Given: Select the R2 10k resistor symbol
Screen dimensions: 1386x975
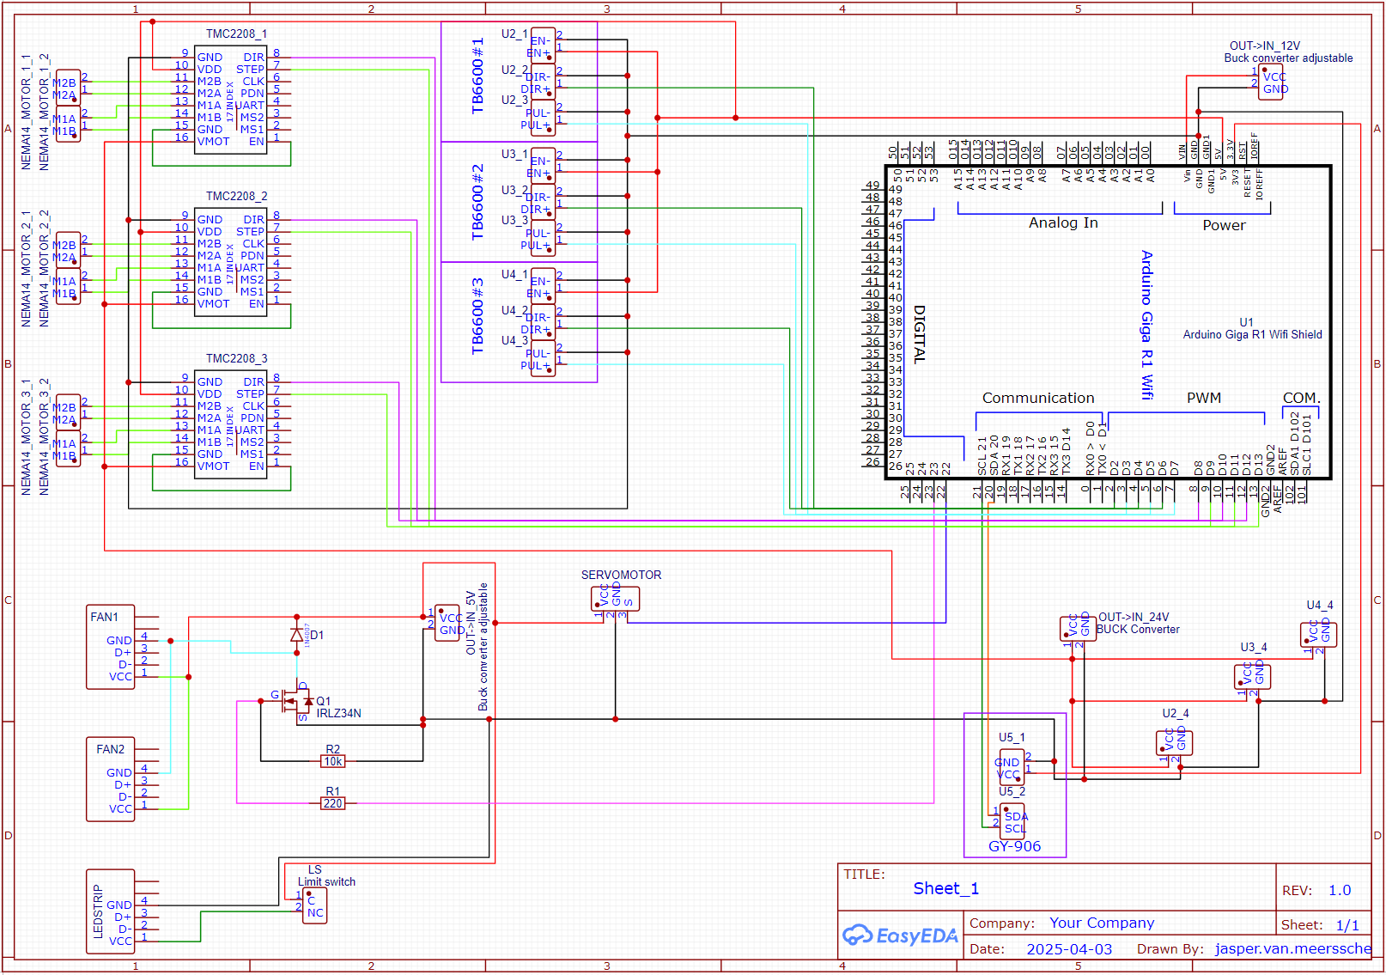Looking at the screenshot, I should pos(333,761).
